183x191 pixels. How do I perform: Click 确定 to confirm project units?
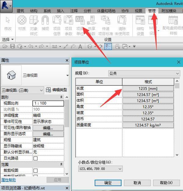tap(108, 183)
